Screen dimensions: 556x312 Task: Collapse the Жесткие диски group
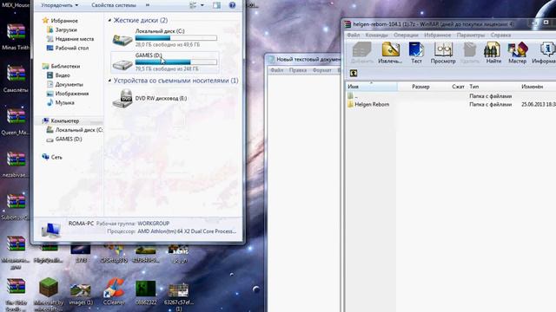(109, 21)
